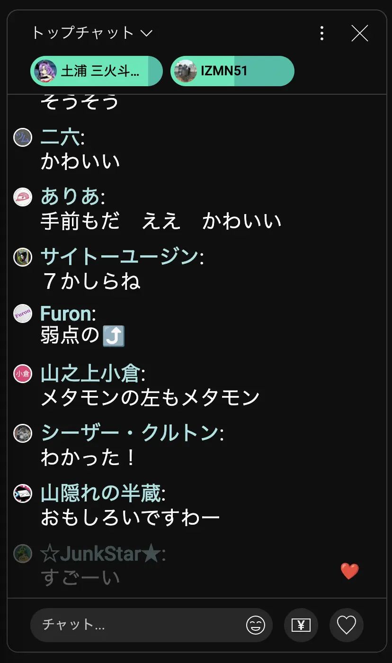The height and width of the screenshot is (663, 392).
Task: Click ありあ's profile avatar
Action: click(x=23, y=197)
